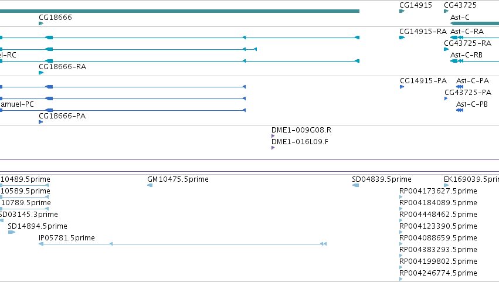Click the Ast-C-RB transcript label
The width and height of the screenshot is (499, 282).
pyautogui.click(x=466, y=55)
